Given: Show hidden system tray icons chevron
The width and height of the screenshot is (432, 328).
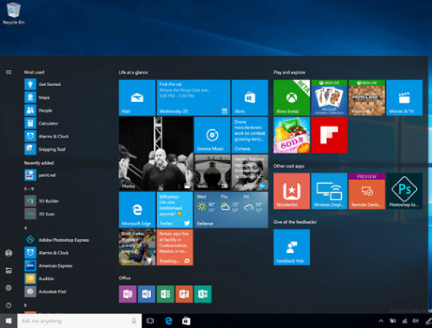Looking at the screenshot, I should [381, 321].
